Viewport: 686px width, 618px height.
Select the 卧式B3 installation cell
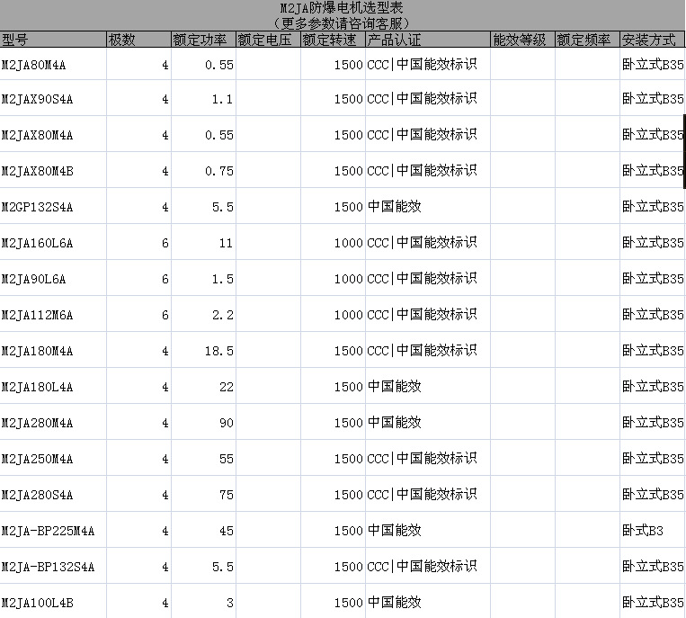point(652,531)
